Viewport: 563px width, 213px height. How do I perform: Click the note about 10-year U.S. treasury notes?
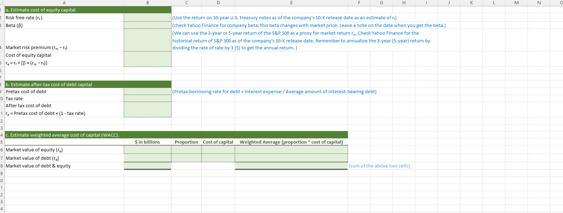pos(284,18)
